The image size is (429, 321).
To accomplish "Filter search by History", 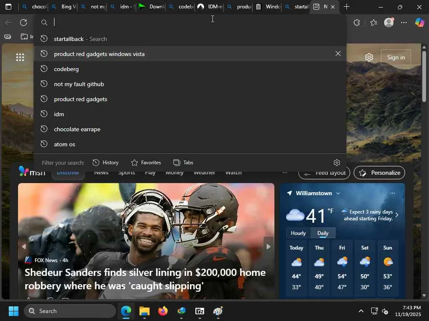I will (105, 163).
